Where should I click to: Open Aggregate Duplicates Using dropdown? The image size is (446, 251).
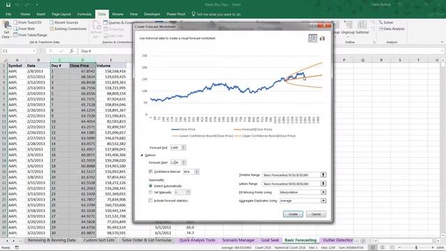click(x=323, y=201)
